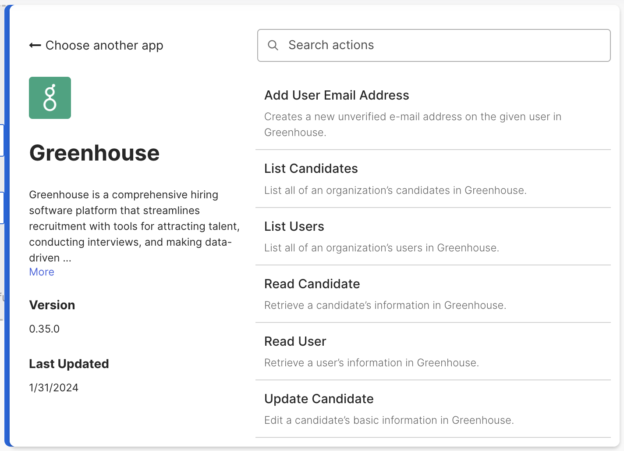Click the 'Greenhouse' app name heading

pyautogui.click(x=94, y=153)
